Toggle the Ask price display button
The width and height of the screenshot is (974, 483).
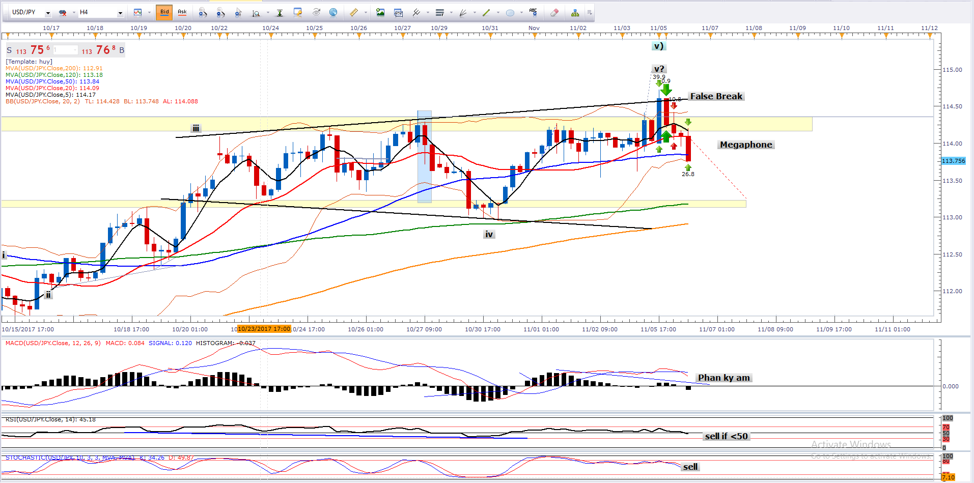[x=182, y=12]
